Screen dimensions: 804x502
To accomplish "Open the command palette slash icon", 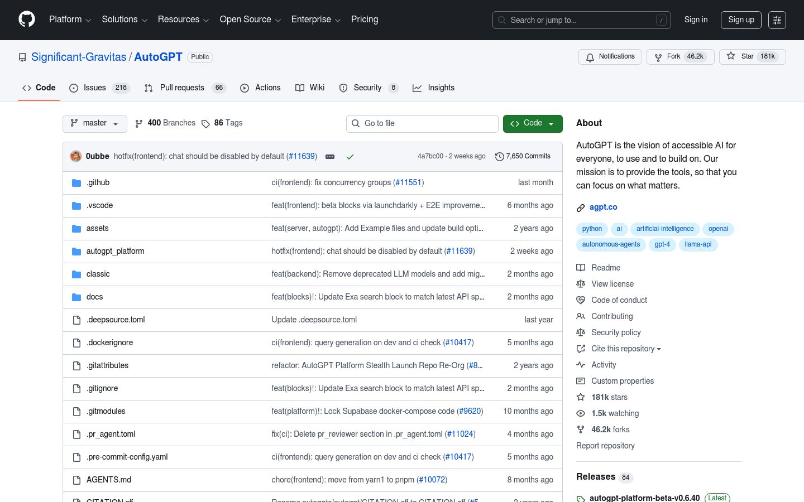I will pyautogui.click(x=661, y=20).
